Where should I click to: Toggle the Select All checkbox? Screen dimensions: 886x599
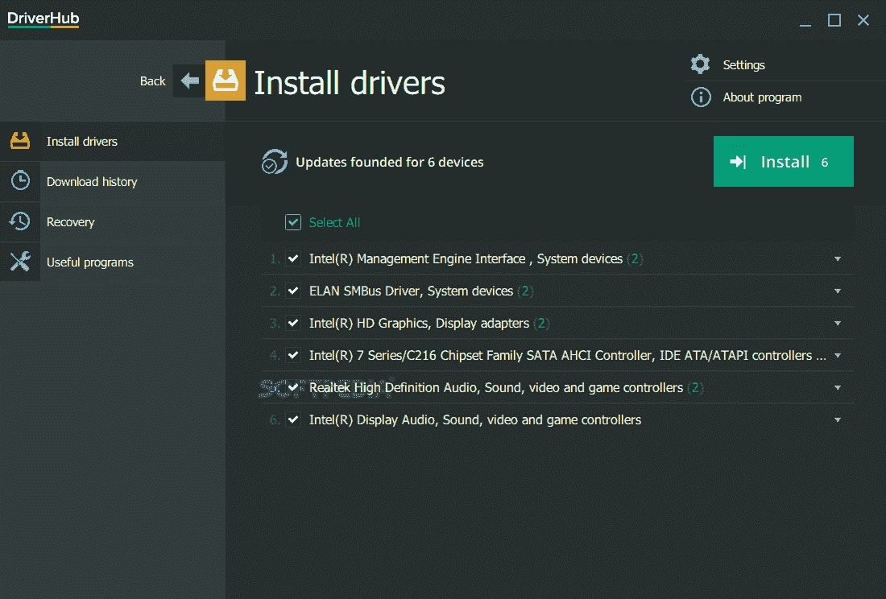292,222
